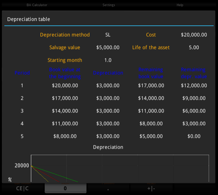Click the Starting month value 1.0
Viewport: 218px width, 195px height.
108,60
